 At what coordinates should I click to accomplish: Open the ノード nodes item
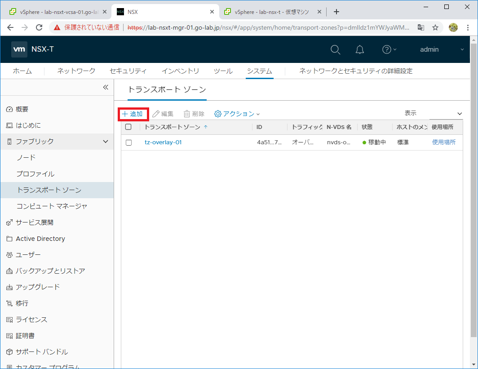pyautogui.click(x=26, y=158)
